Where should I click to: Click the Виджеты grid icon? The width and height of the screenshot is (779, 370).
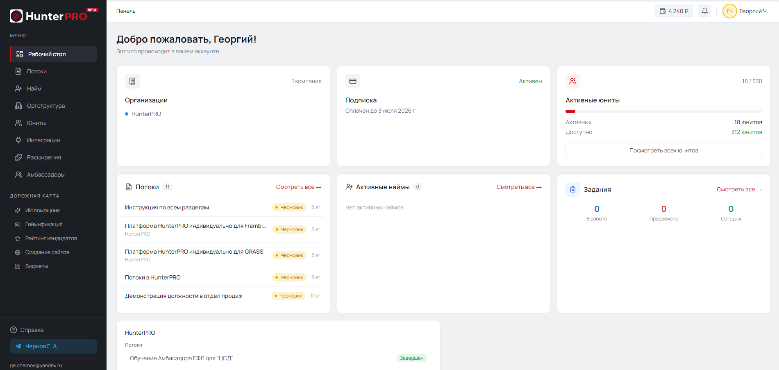point(18,266)
